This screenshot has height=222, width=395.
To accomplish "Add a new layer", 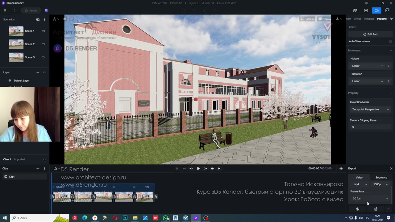I will click(38, 72).
